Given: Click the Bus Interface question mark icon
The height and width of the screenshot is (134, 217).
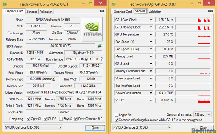Looking at the screenshot, I should click(102, 59).
